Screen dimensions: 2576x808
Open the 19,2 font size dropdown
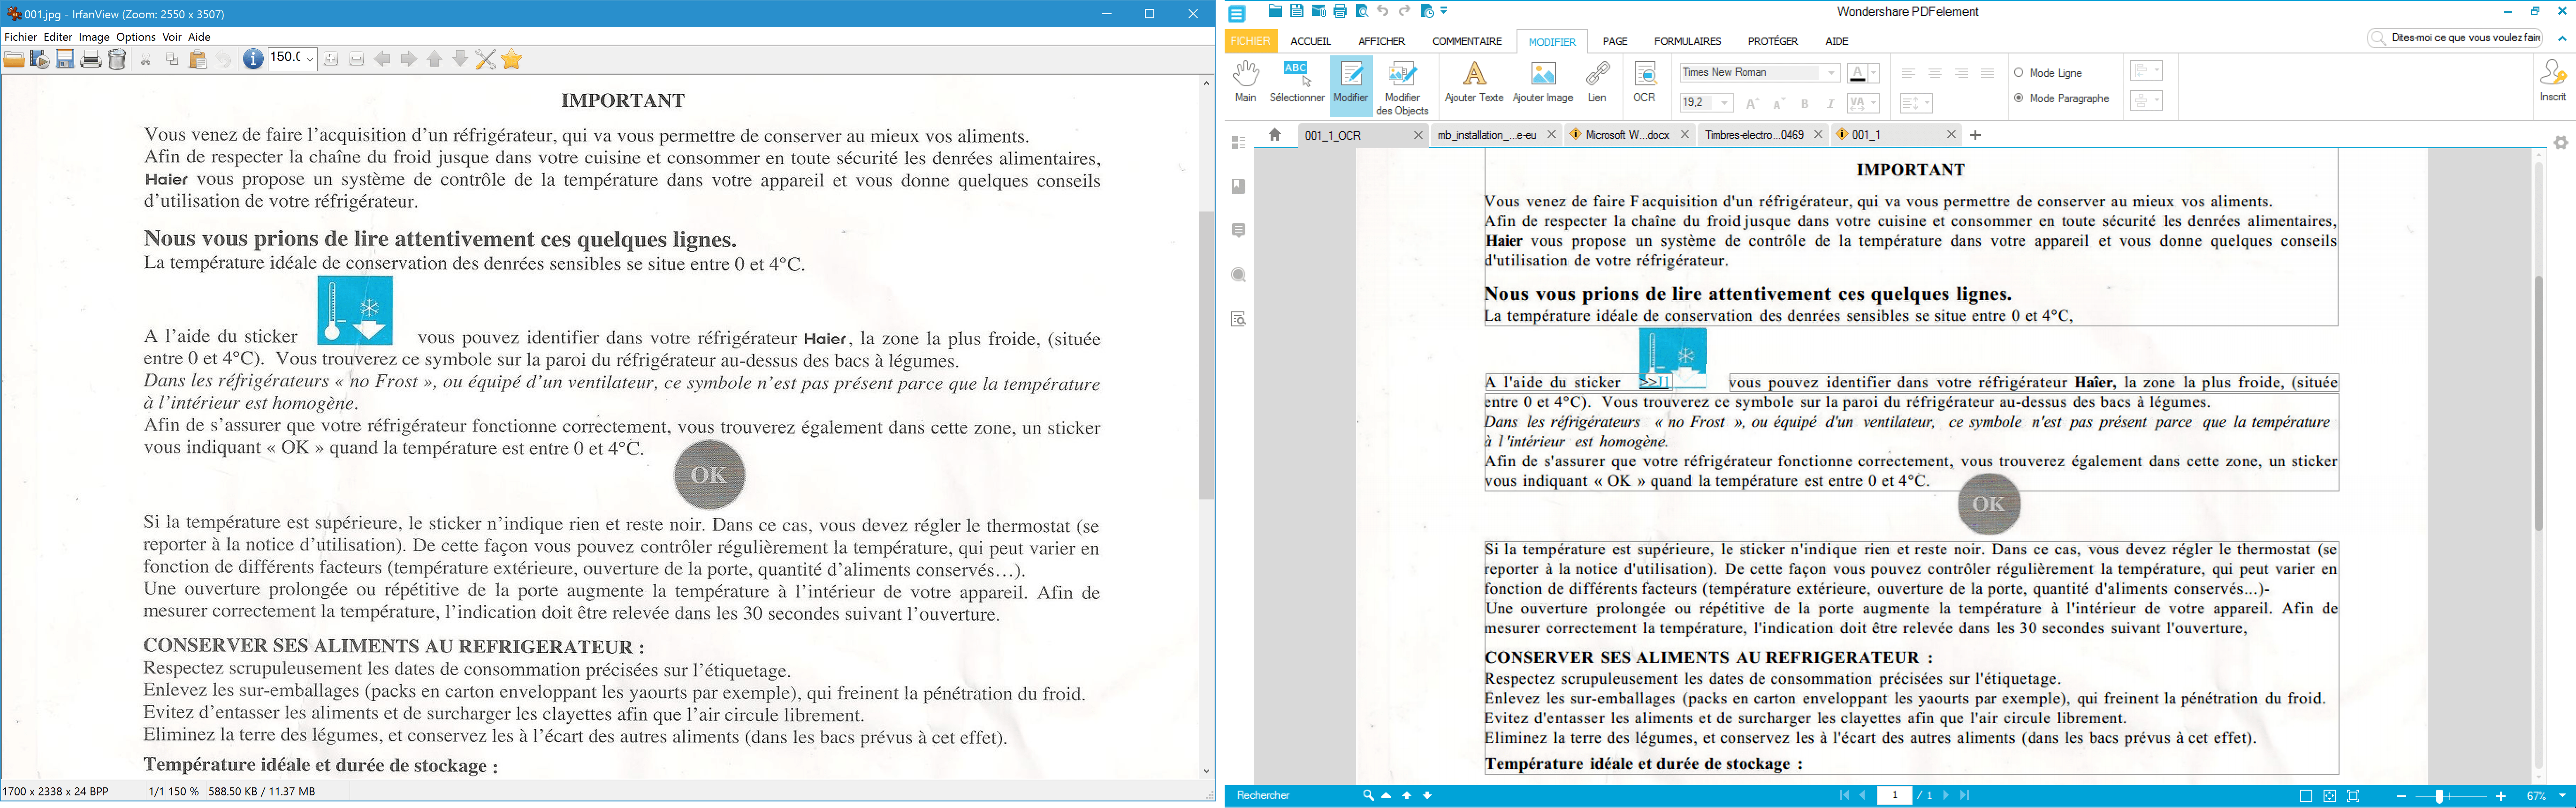(x=1724, y=103)
